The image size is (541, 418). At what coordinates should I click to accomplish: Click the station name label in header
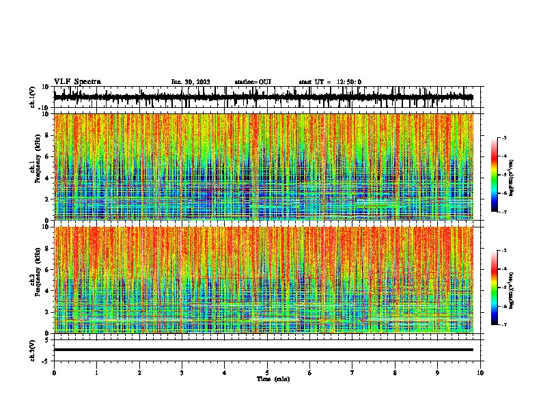point(253,82)
